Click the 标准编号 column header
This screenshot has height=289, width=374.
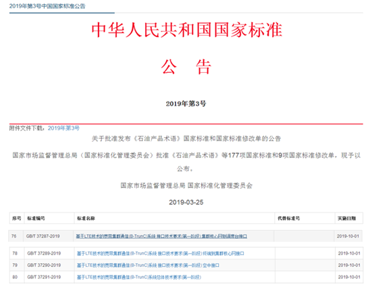click(x=36, y=218)
